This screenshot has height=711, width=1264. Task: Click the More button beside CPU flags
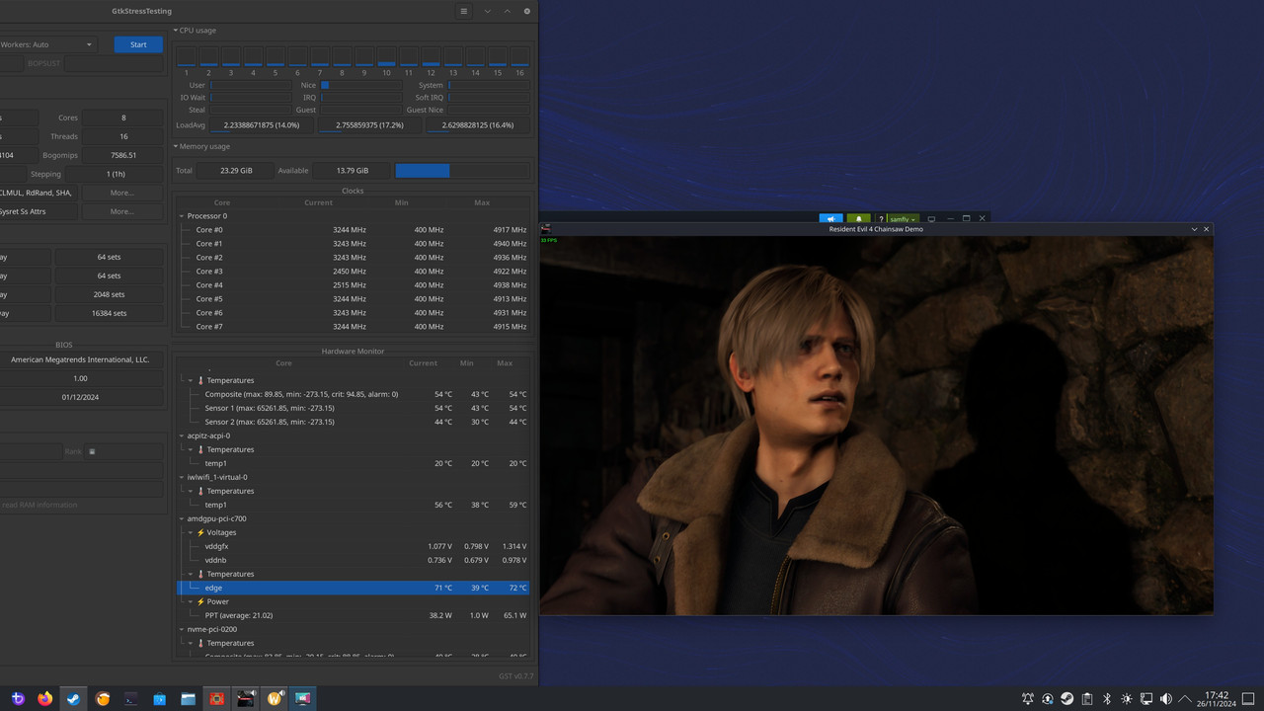[x=122, y=193]
